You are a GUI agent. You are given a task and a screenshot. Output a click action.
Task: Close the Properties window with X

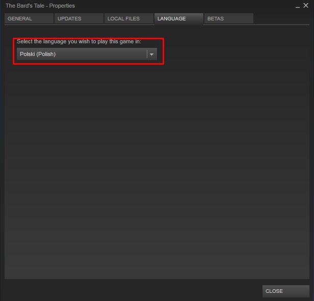coord(306,6)
